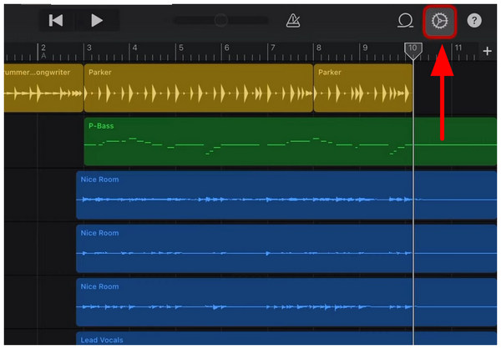
Task: Open the Loop Browser
Action: (x=406, y=20)
